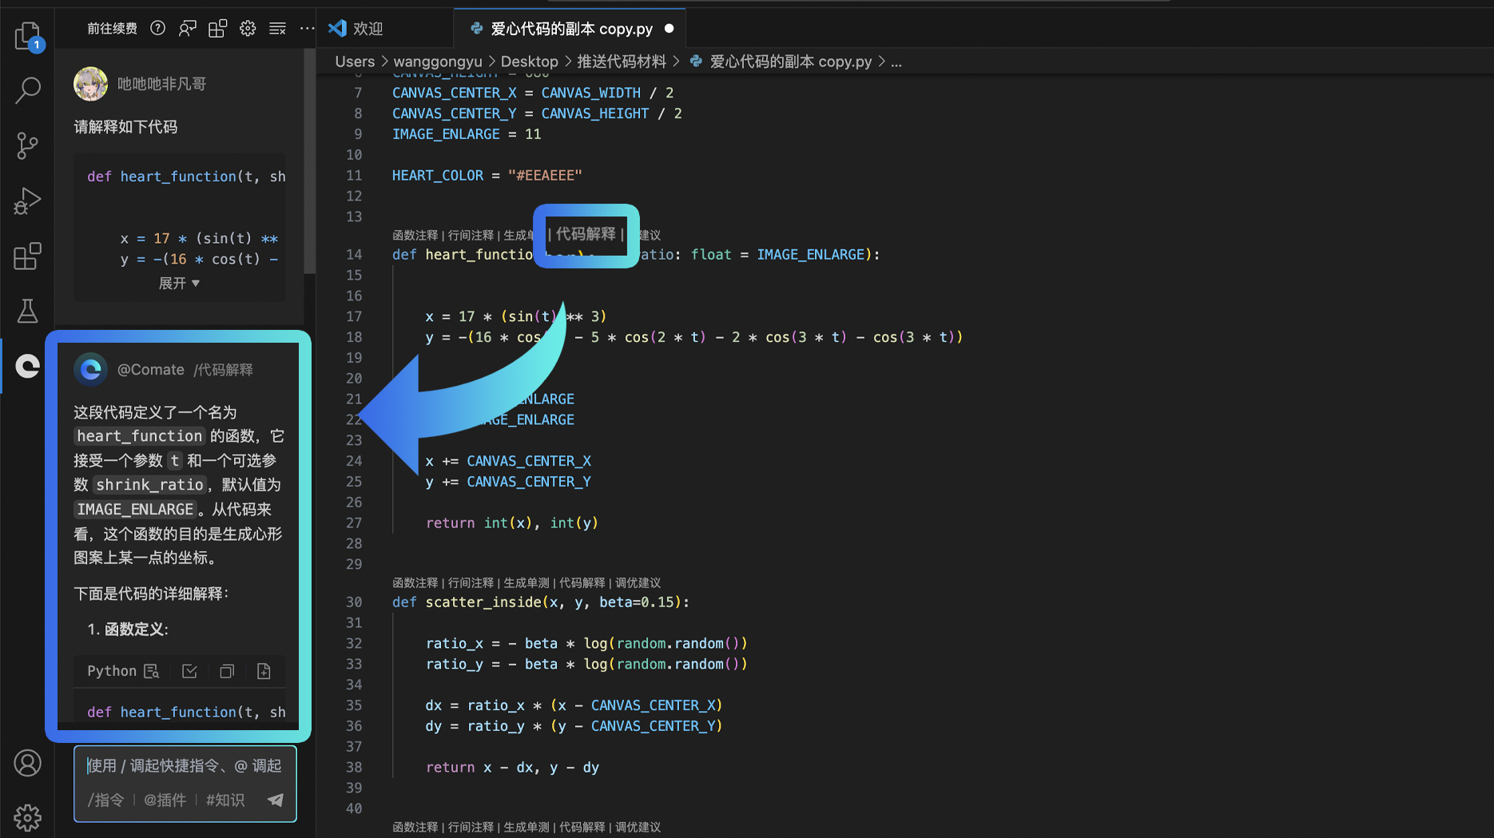This screenshot has width=1494, height=838.
Task: Click 函数注释 above heart_function
Action: coord(415,235)
